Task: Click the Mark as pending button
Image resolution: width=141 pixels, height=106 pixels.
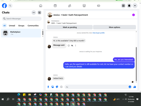Action: pyautogui.click(x=70, y=27)
